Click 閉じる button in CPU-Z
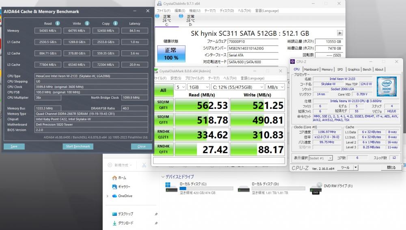Image resolution: width=406 pixels, height=230 pixels. point(391,168)
